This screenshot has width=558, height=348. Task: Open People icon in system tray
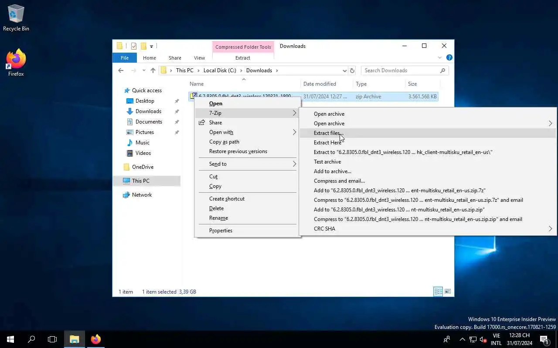447,339
